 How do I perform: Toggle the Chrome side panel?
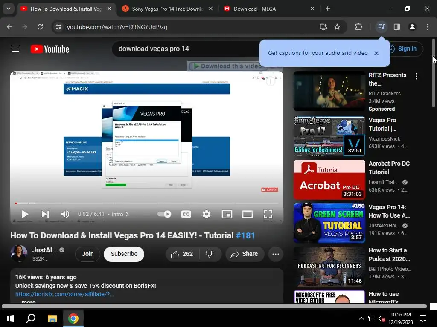pyautogui.click(x=397, y=27)
